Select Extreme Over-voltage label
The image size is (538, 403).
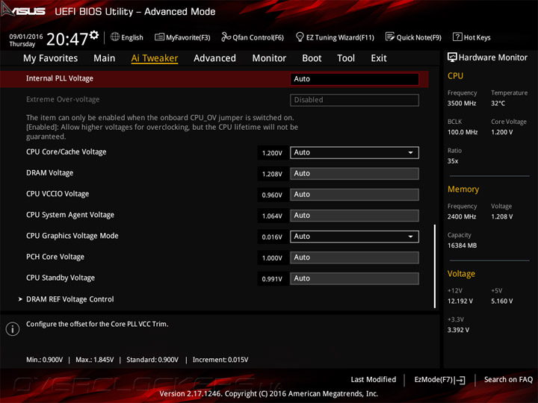63,99
